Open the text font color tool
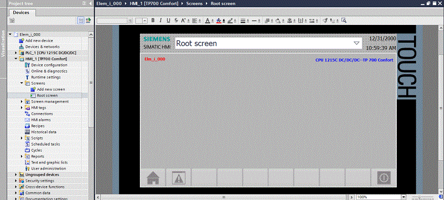Image resolution: width=444 pixels, height=200 pixels. 207,20
